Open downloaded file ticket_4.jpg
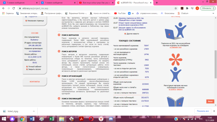Screen dimensions: 217x122 coord(13,111)
